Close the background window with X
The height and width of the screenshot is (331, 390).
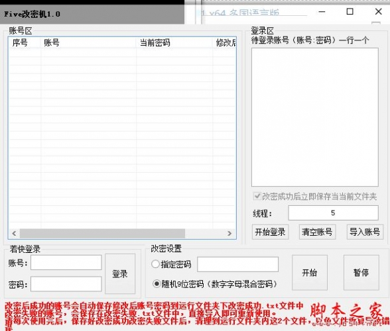[379, 11]
